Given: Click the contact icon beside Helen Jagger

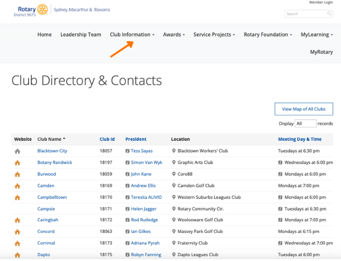Looking at the screenshot, I should pyautogui.click(x=128, y=209).
